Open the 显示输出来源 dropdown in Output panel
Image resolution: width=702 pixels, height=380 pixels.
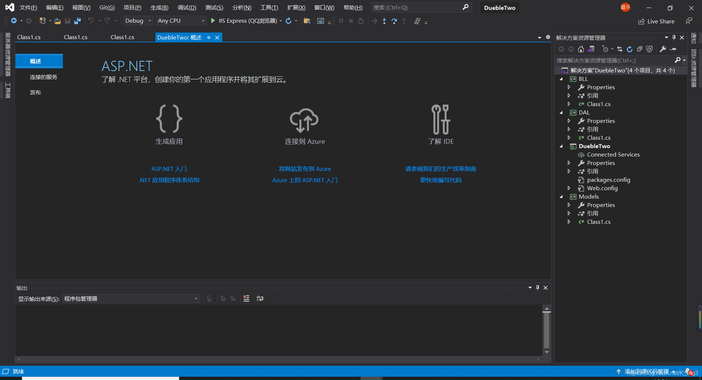pyautogui.click(x=131, y=299)
